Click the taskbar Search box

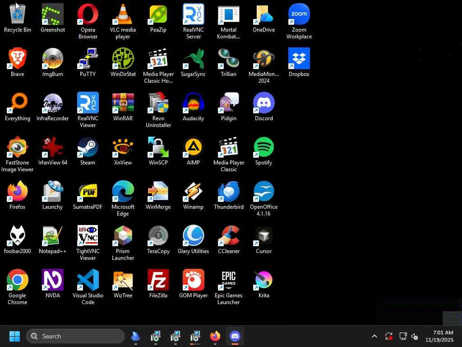(x=75, y=336)
